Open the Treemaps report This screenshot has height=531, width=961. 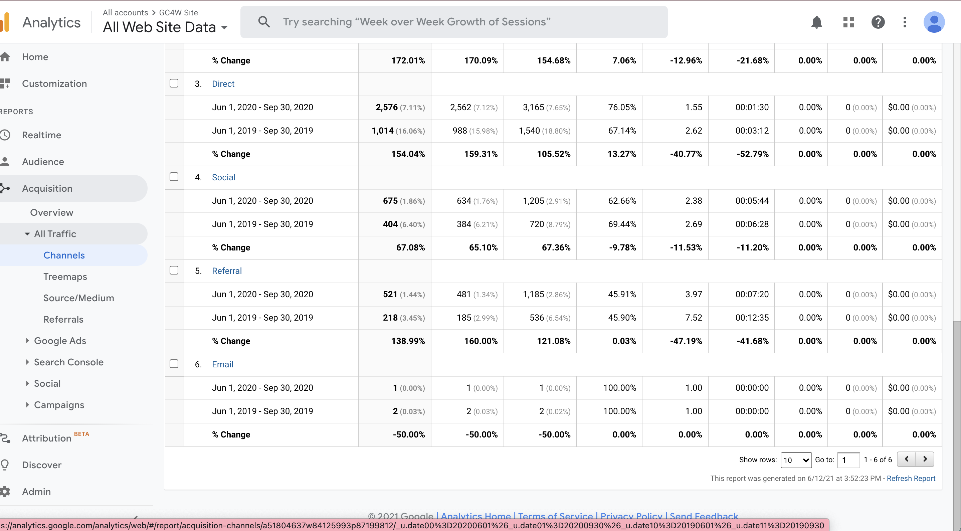tap(65, 277)
